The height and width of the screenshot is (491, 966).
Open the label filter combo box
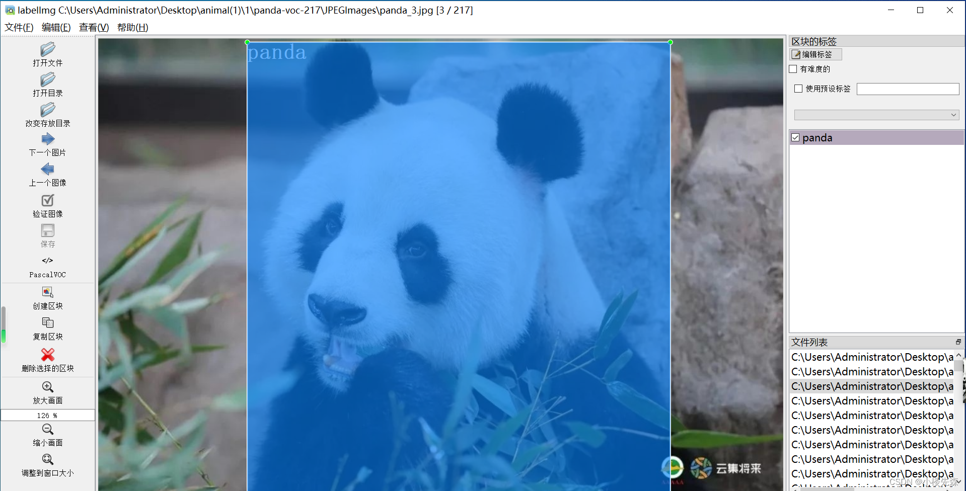coord(876,115)
